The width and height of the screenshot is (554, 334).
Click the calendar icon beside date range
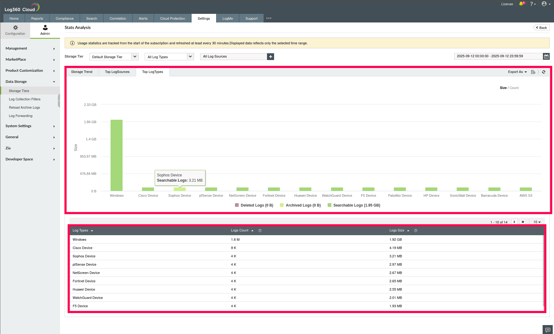click(546, 56)
